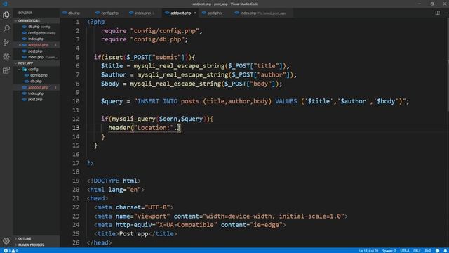Click the "INSERT INTO" text on line 10
The height and width of the screenshot is (253, 449).
coord(157,101)
